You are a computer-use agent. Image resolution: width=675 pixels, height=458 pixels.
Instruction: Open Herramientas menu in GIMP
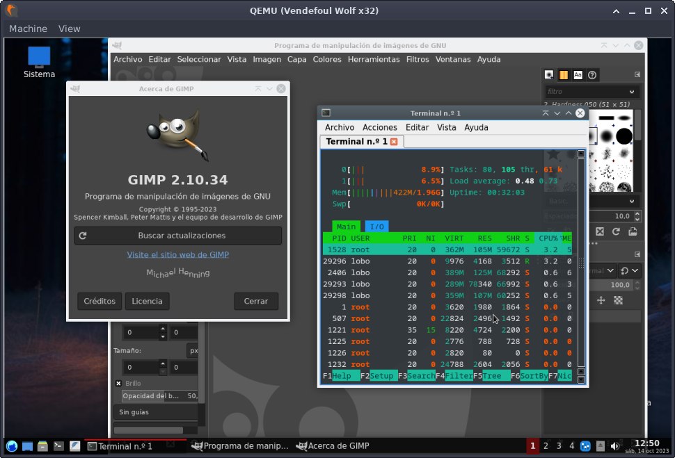point(374,59)
